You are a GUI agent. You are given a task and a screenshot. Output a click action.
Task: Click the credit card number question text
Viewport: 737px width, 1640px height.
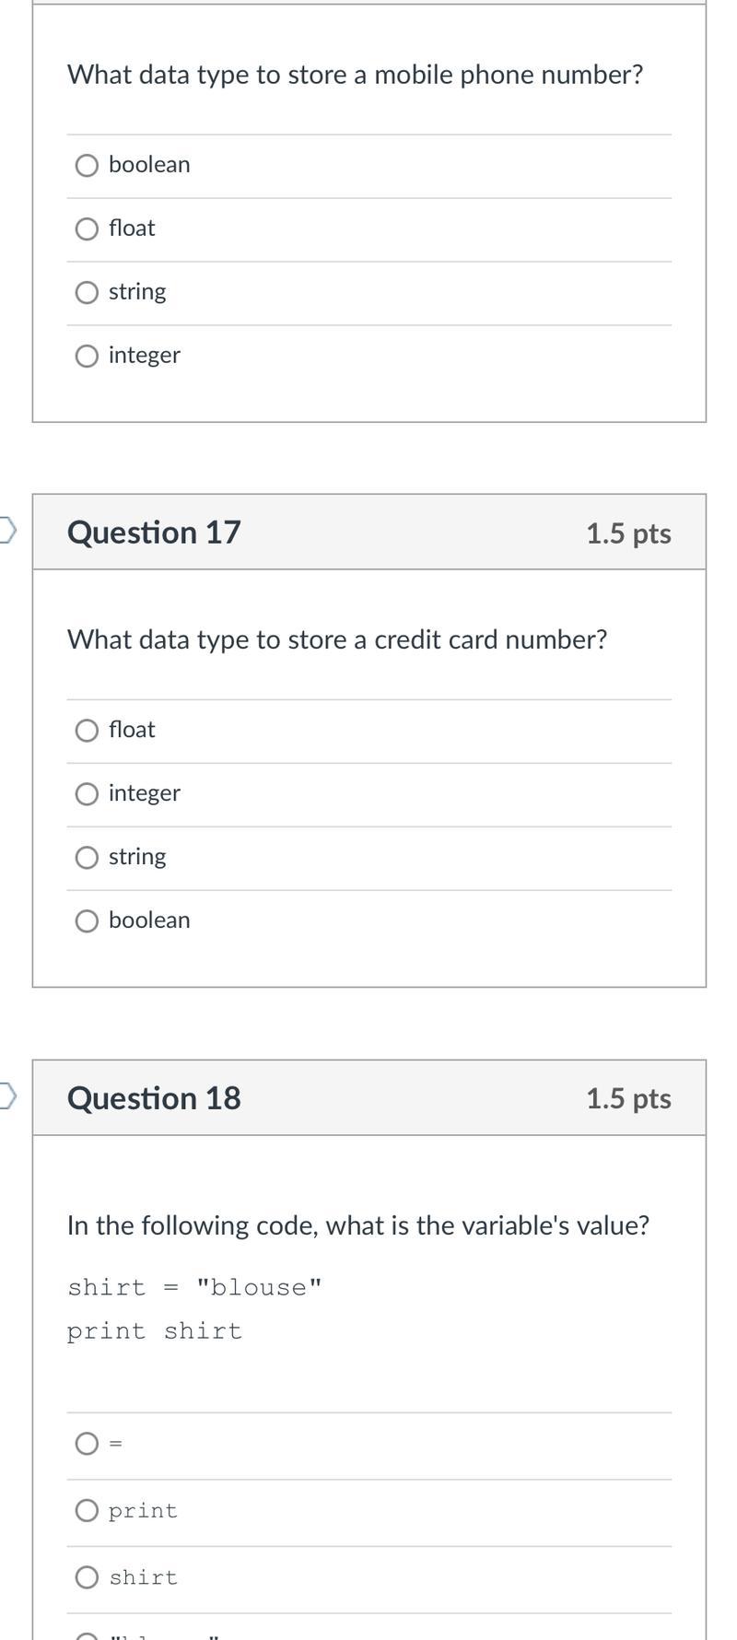click(337, 639)
